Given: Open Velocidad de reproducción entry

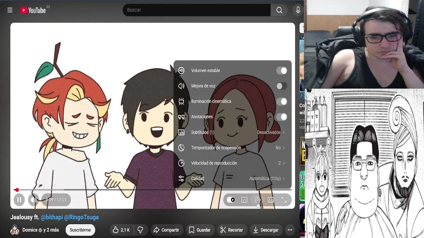Looking at the screenshot, I should click(x=233, y=163).
